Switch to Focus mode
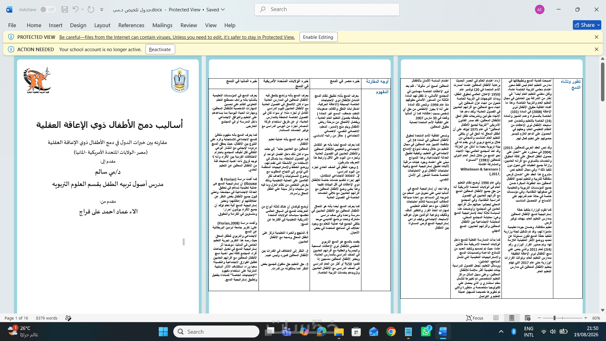606x341 pixels. coord(475,318)
